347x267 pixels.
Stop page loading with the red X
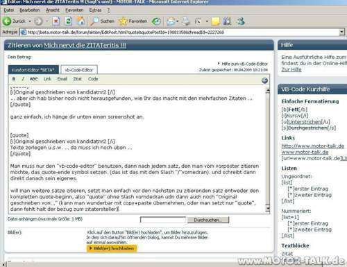[x=56, y=21]
